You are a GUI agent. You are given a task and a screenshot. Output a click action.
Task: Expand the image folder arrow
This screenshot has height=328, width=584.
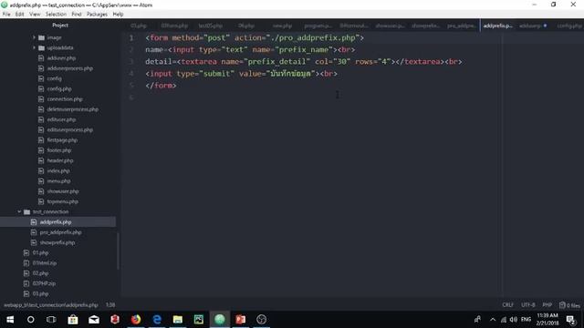tap(34, 37)
